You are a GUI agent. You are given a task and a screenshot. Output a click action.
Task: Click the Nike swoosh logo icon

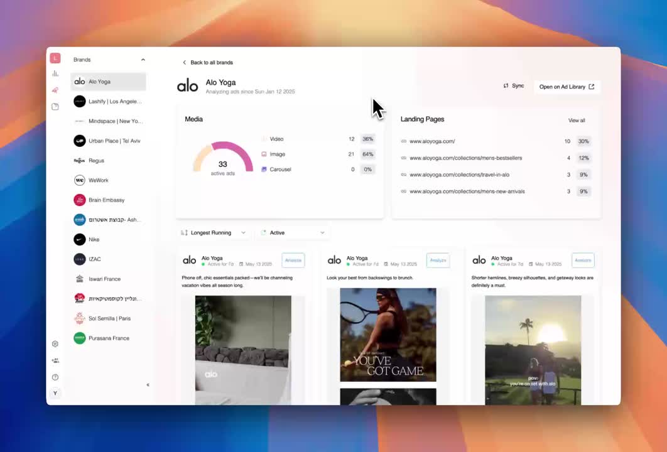tap(80, 239)
